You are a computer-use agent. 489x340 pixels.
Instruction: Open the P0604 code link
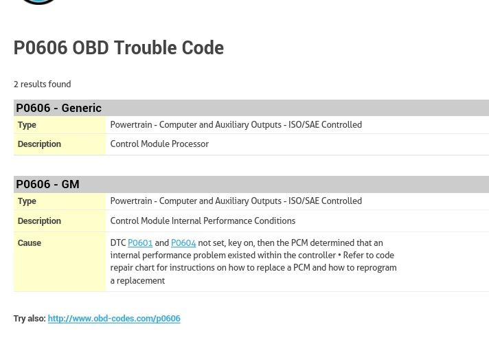pos(183,243)
